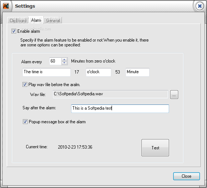Click the 'Minutes from zero o'clock' label
The image size is (207, 188).
click(x=93, y=61)
